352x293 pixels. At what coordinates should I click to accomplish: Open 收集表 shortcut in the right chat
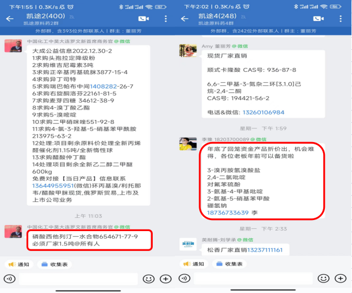[x=230, y=264]
